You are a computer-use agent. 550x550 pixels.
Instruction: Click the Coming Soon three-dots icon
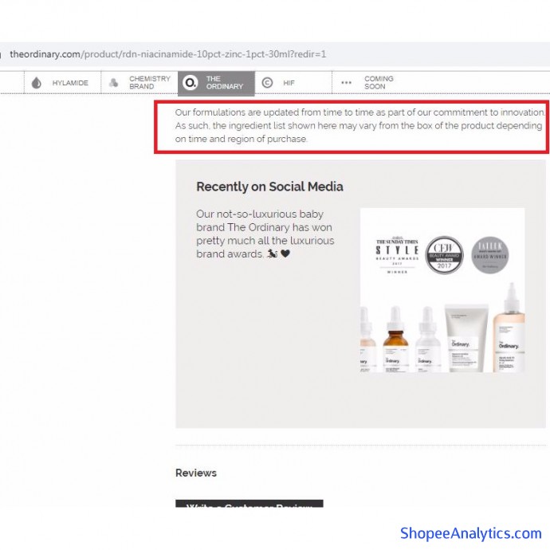pos(347,83)
